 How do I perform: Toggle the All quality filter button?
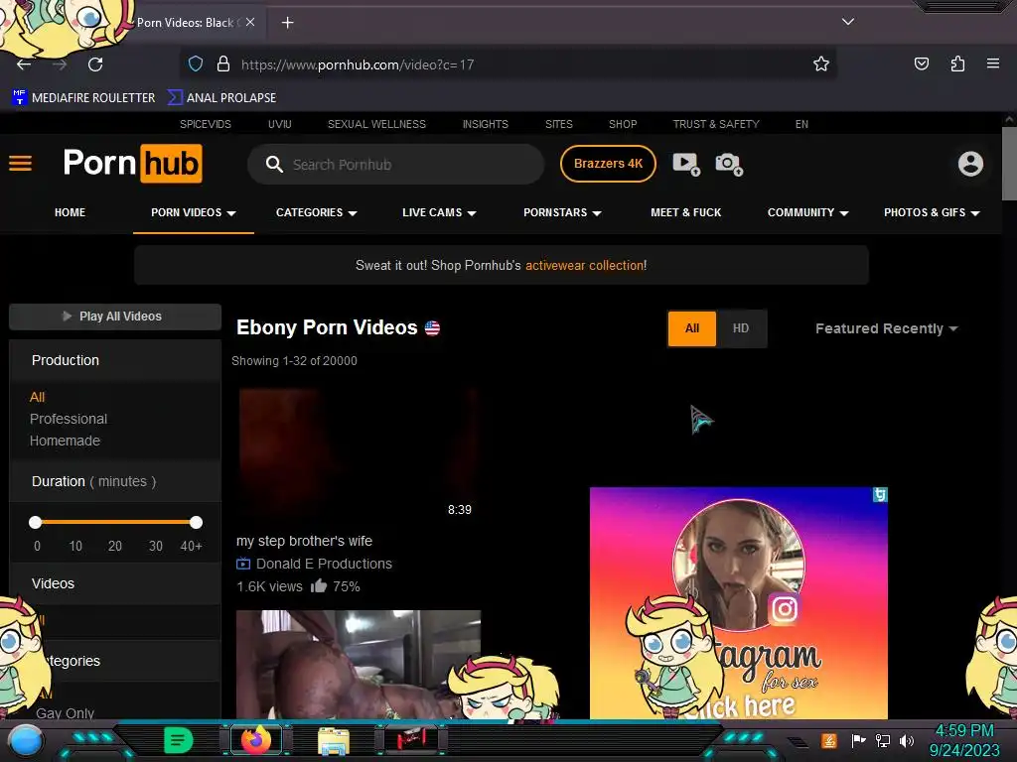pos(692,328)
